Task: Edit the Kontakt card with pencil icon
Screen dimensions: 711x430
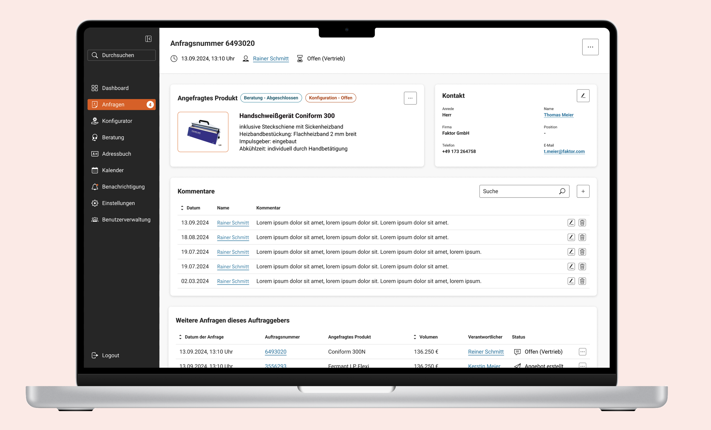Action: pyautogui.click(x=583, y=96)
